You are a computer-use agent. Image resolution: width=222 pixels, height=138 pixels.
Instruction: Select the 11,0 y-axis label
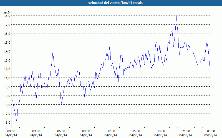point(7,78)
